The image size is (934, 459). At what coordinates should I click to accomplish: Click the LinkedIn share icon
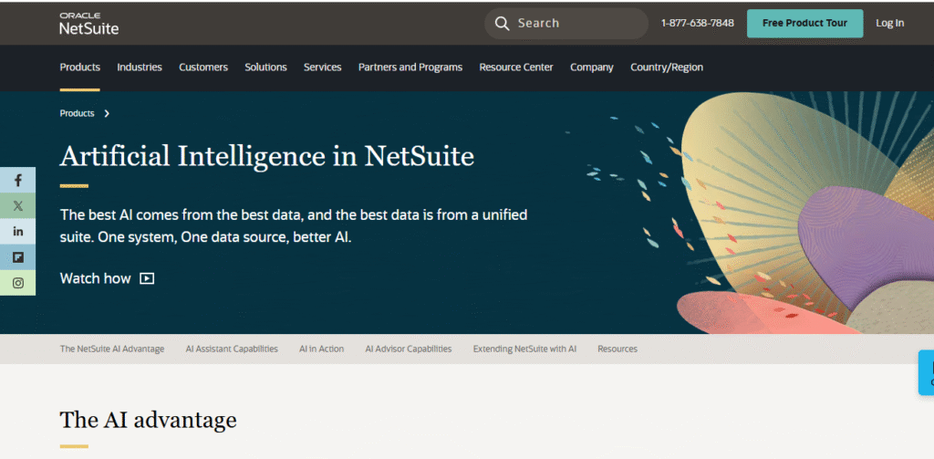[17, 232]
